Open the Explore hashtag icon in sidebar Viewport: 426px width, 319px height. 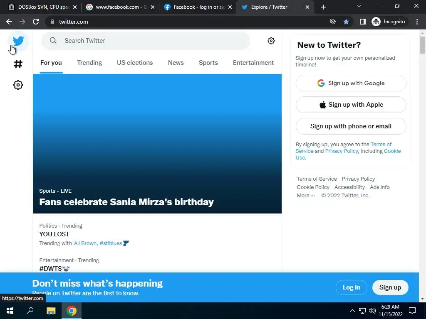click(x=18, y=64)
